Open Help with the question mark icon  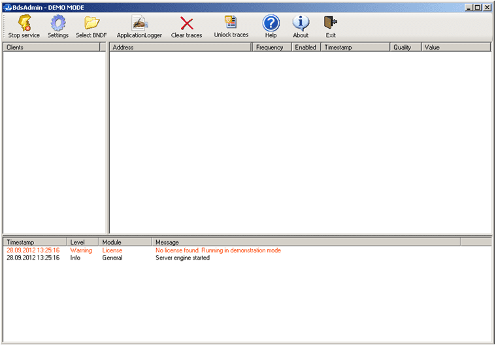[271, 24]
